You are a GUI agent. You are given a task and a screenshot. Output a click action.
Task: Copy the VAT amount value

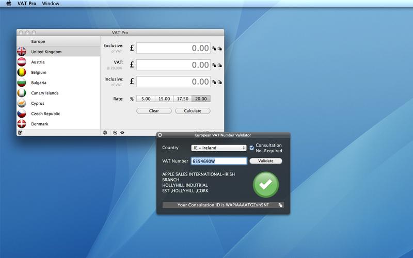(x=214, y=65)
